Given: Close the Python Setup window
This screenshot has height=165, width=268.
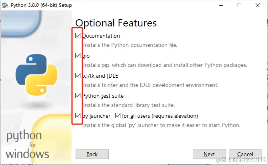Looking at the screenshot, I should [258, 5].
